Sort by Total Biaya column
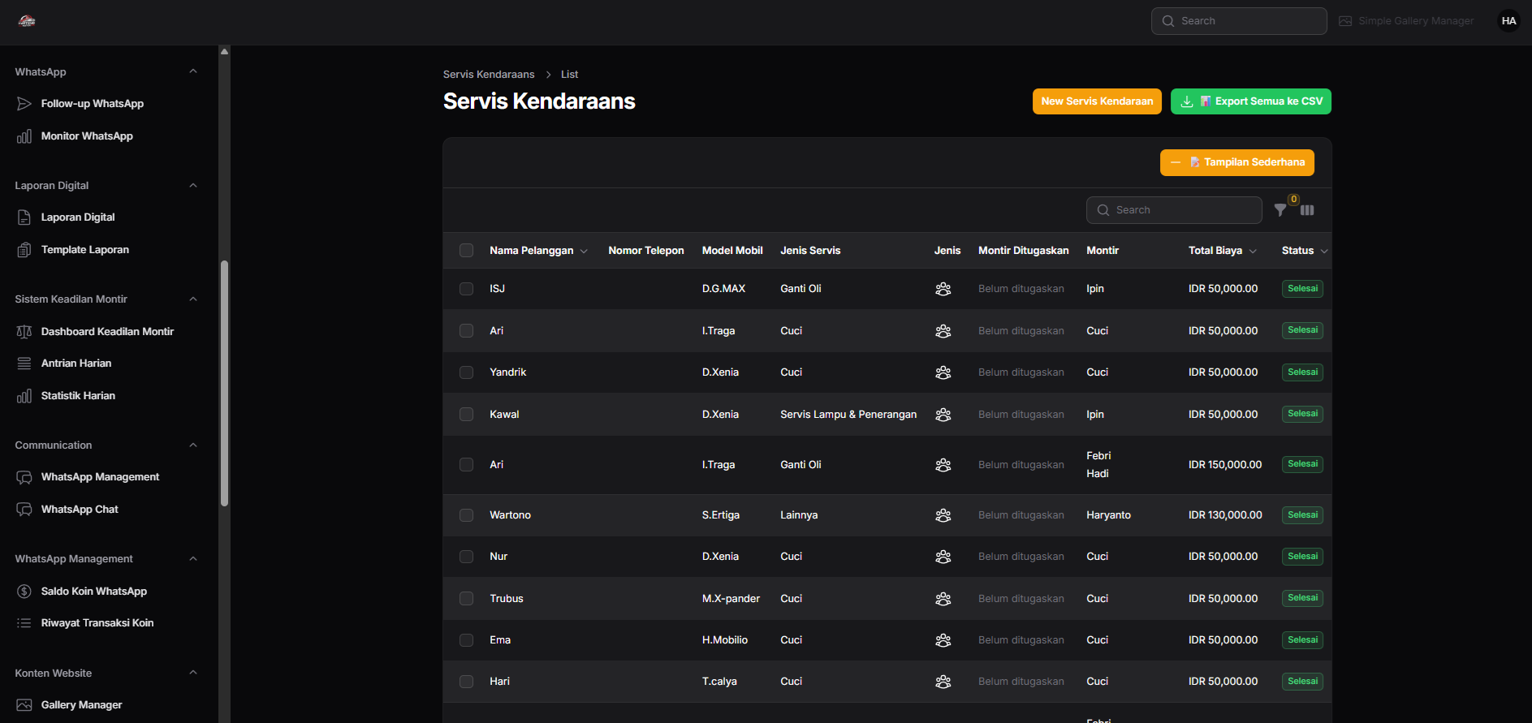This screenshot has width=1532, height=723. point(1222,251)
